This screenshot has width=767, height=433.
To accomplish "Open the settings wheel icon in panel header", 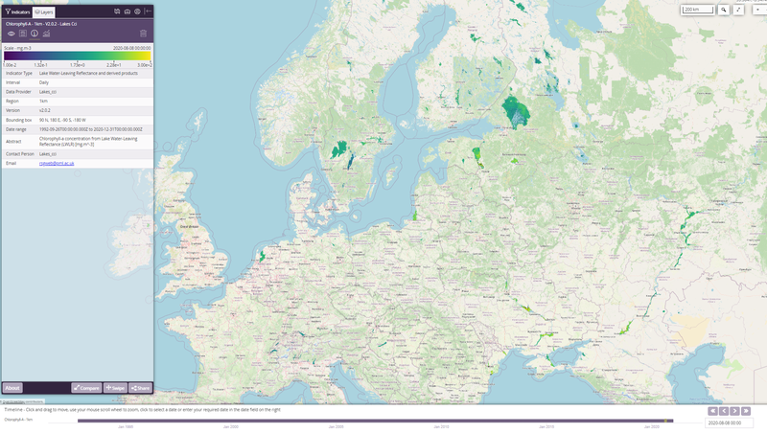I will (x=137, y=11).
